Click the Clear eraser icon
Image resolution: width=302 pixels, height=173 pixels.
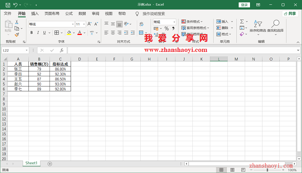tap(242, 34)
